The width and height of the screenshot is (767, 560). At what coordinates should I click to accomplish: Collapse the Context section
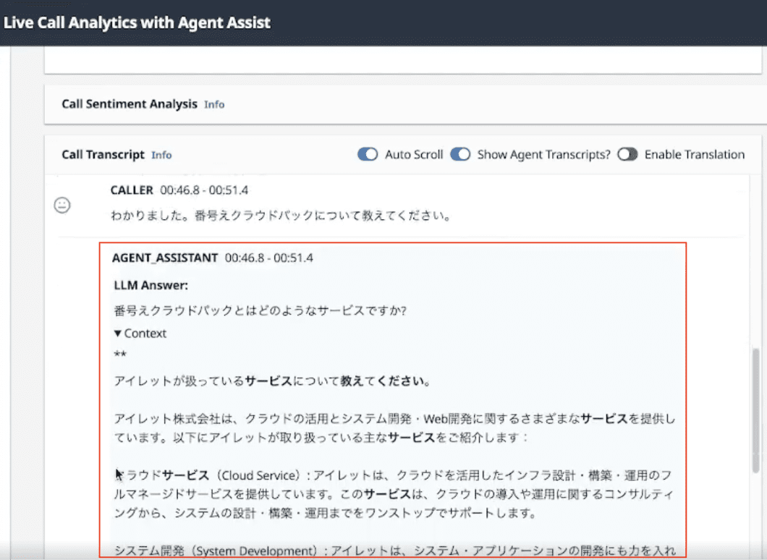click(x=140, y=334)
